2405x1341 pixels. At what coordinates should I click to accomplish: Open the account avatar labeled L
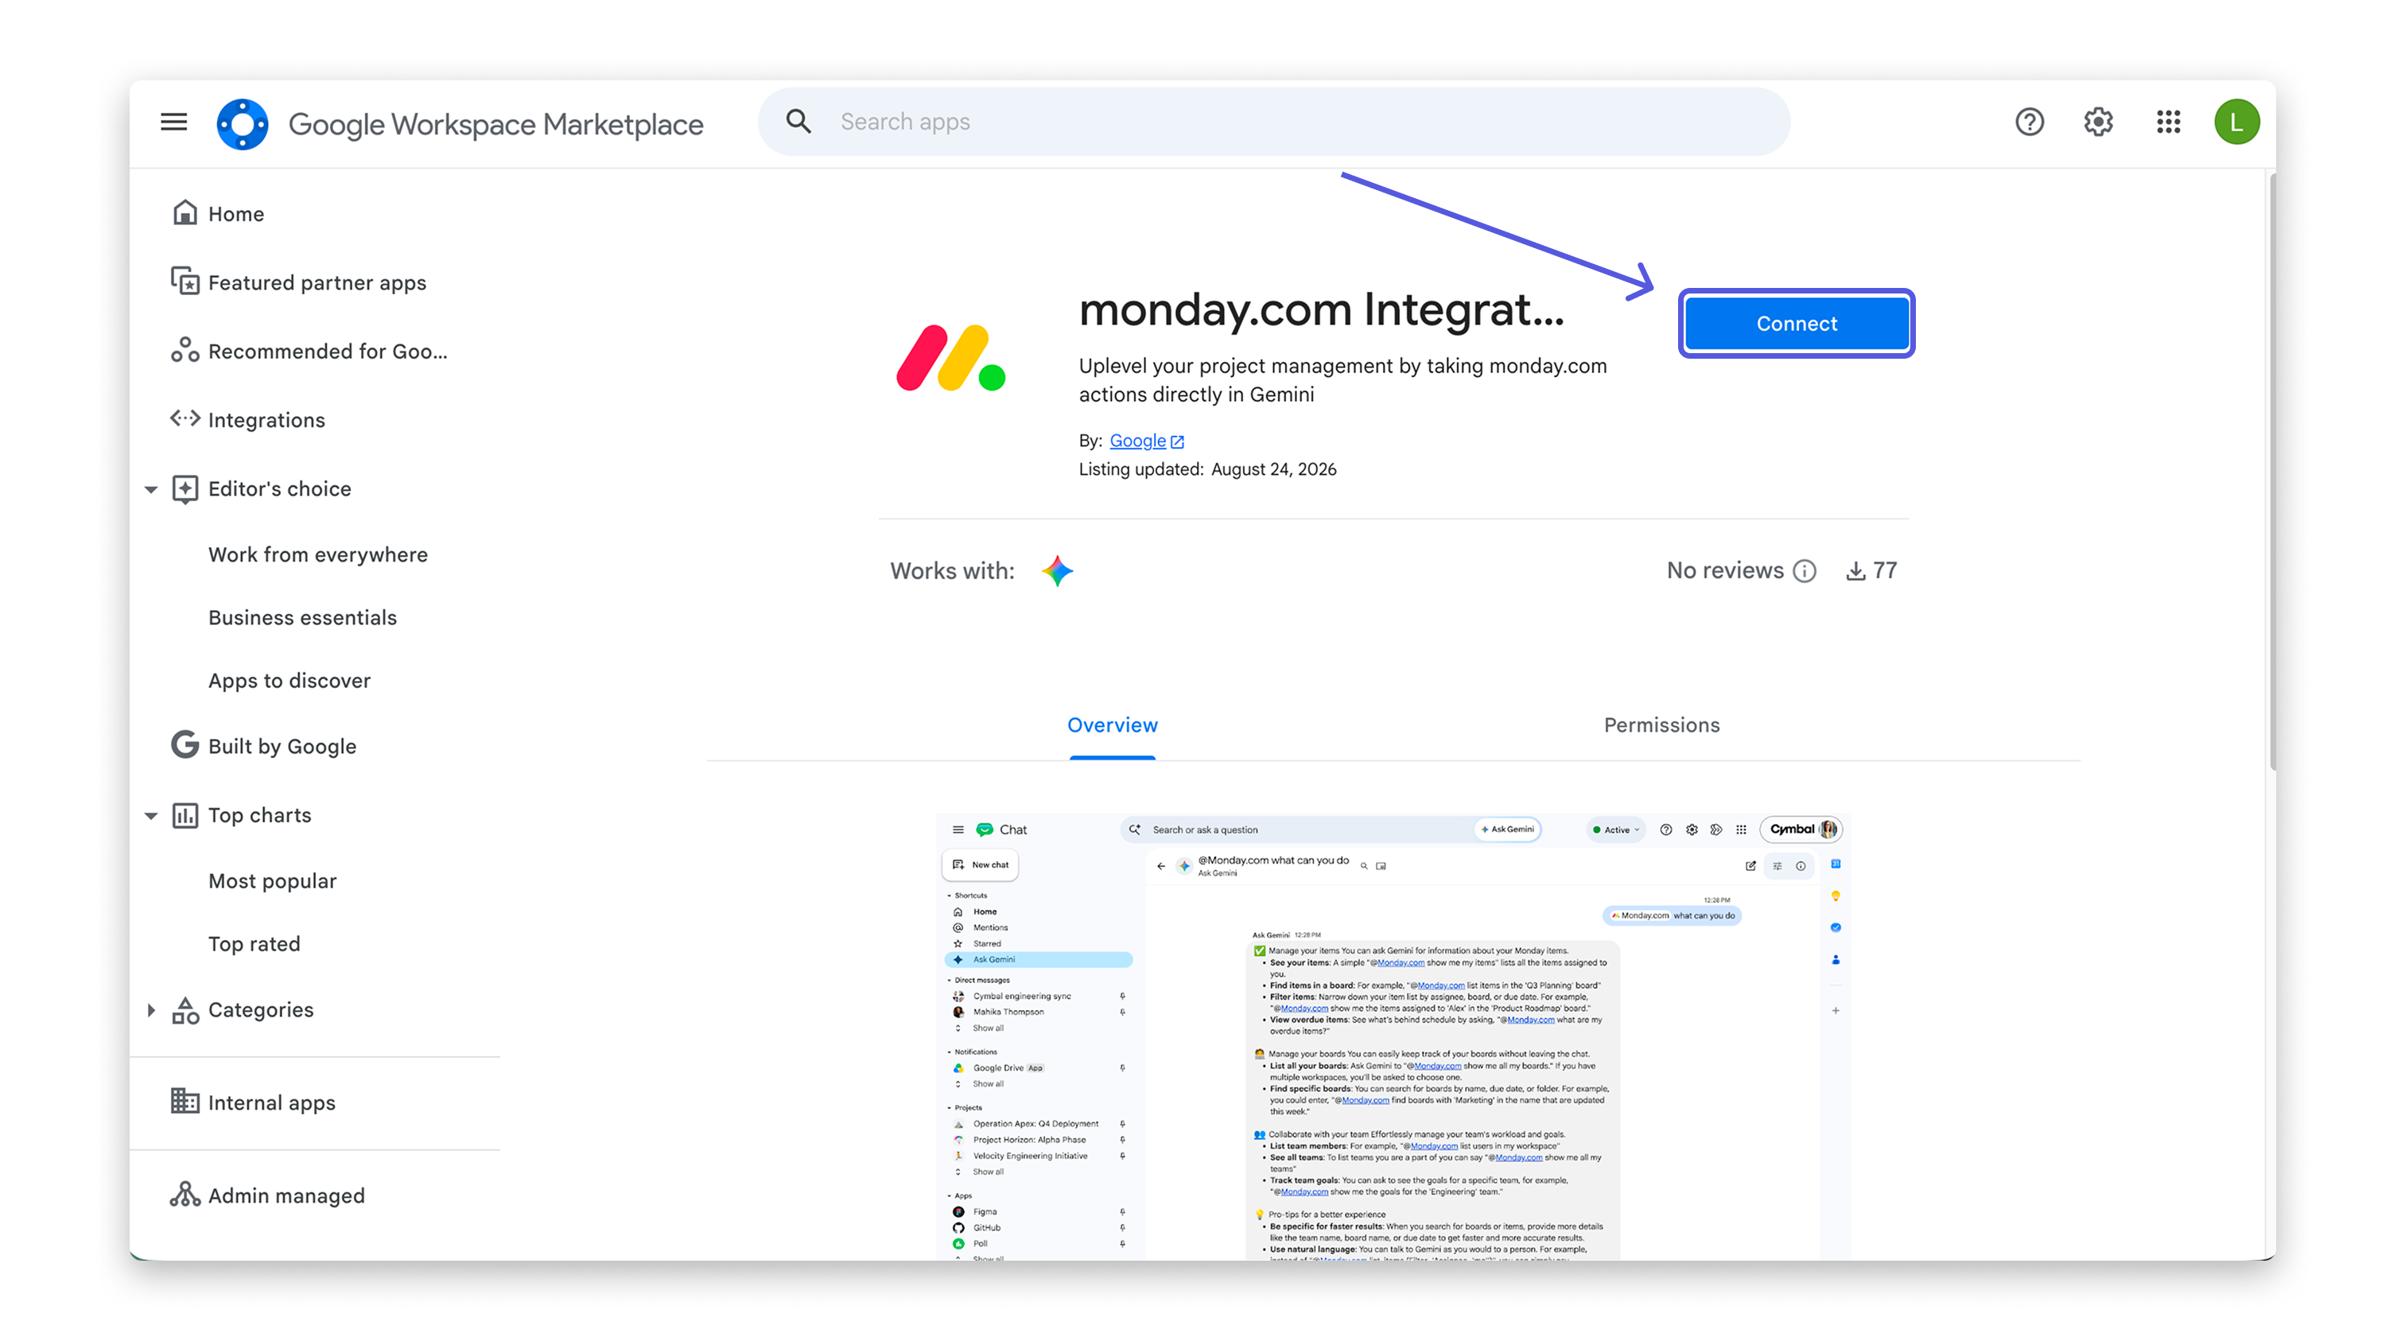click(x=2236, y=122)
